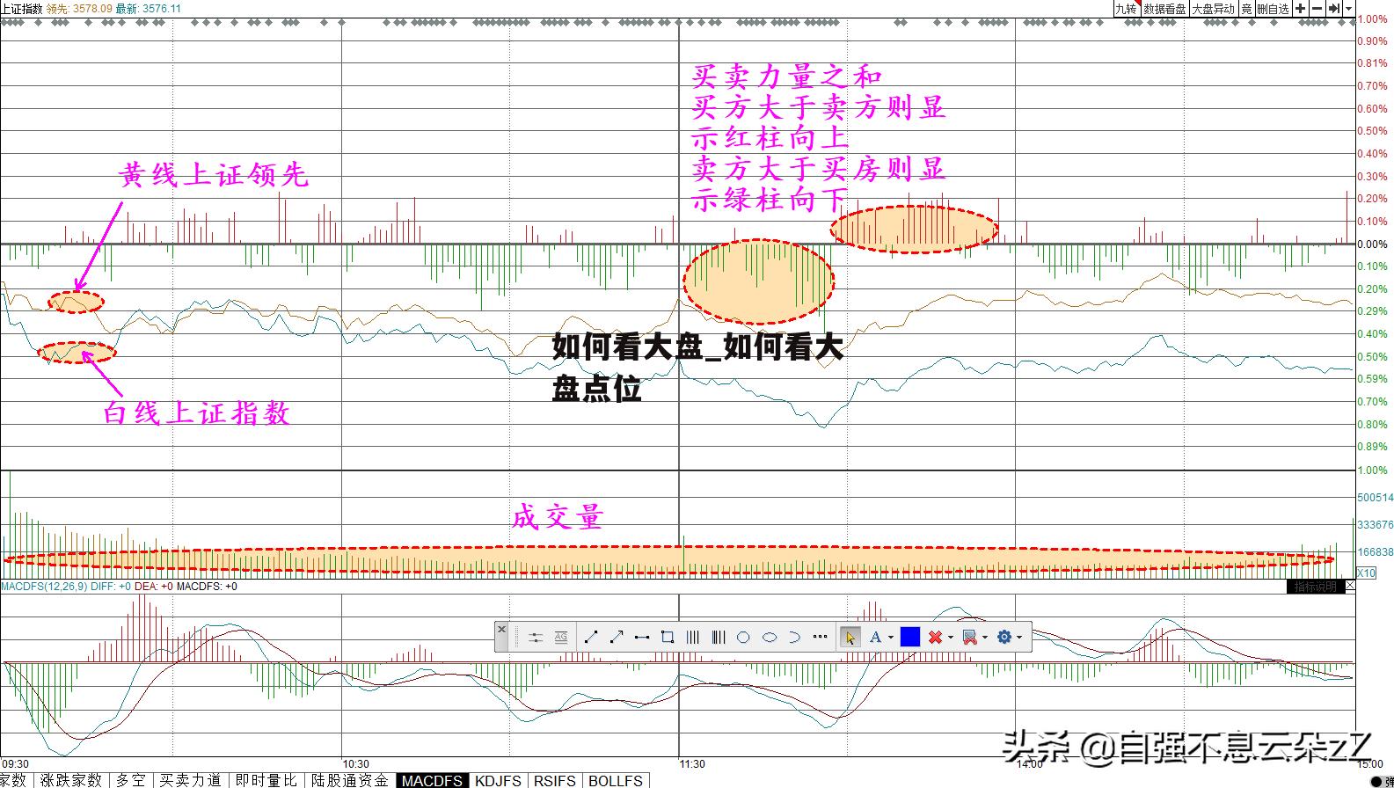Open the 九转 indicator button
The width and height of the screenshot is (1394, 788).
[1127, 9]
